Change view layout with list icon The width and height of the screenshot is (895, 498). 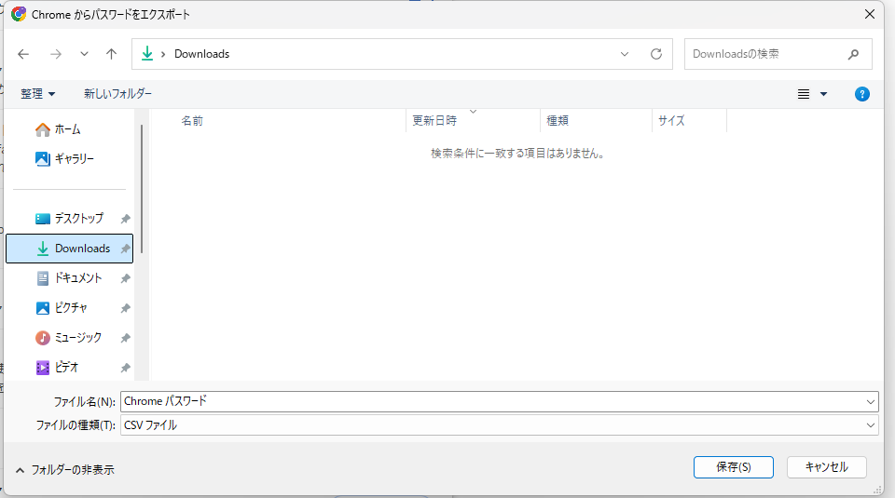(x=804, y=94)
